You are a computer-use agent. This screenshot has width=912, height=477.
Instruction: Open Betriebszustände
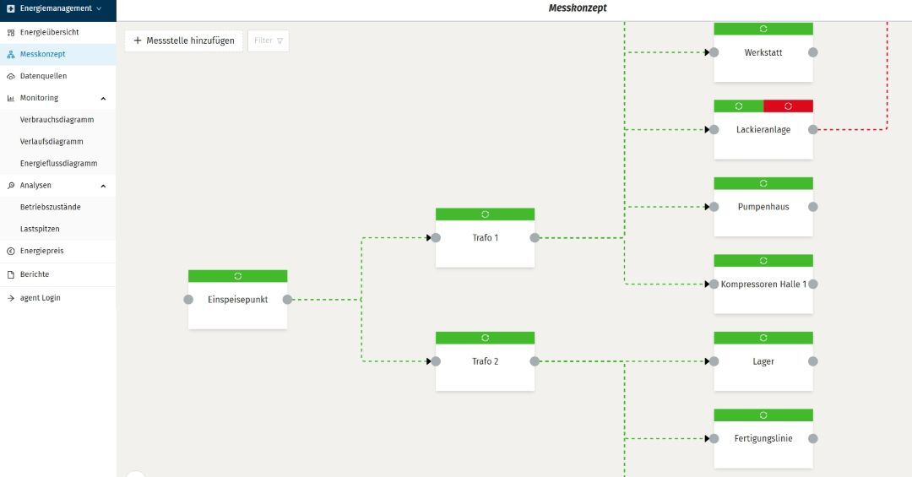coord(51,207)
